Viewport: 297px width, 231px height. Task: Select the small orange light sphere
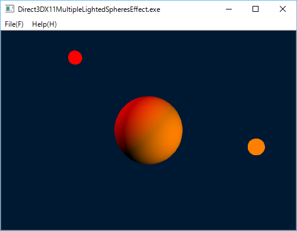(x=256, y=147)
